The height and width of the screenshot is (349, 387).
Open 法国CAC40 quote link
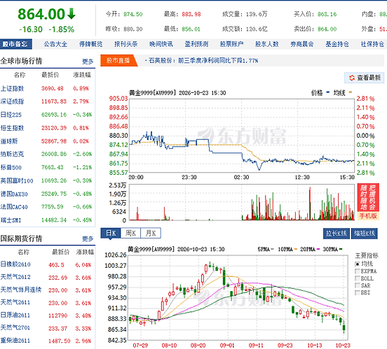click(x=14, y=206)
